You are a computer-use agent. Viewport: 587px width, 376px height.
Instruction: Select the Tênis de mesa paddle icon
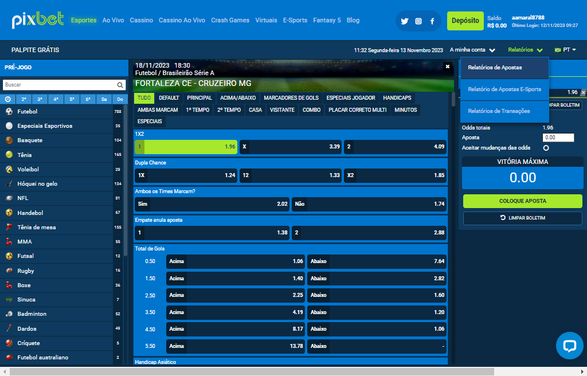(x=9, y=227)
